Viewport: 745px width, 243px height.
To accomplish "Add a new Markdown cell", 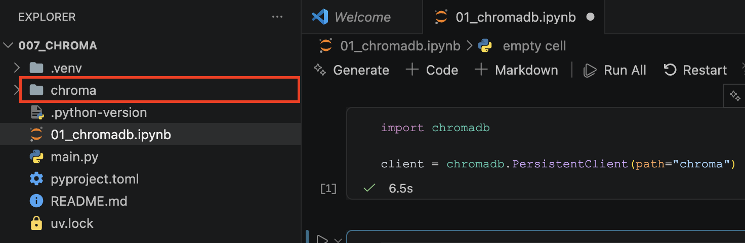I will (516, 70).
